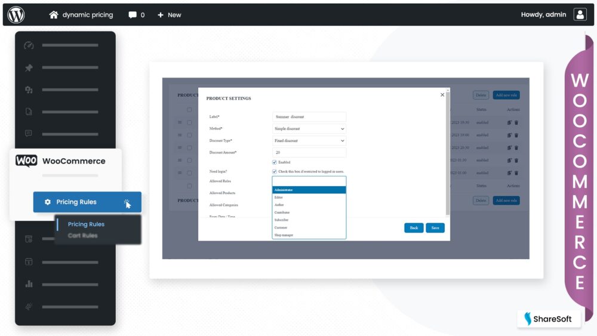
Task: Click the duplicate icon in the 19:30 row
Action: click(509, 122)
